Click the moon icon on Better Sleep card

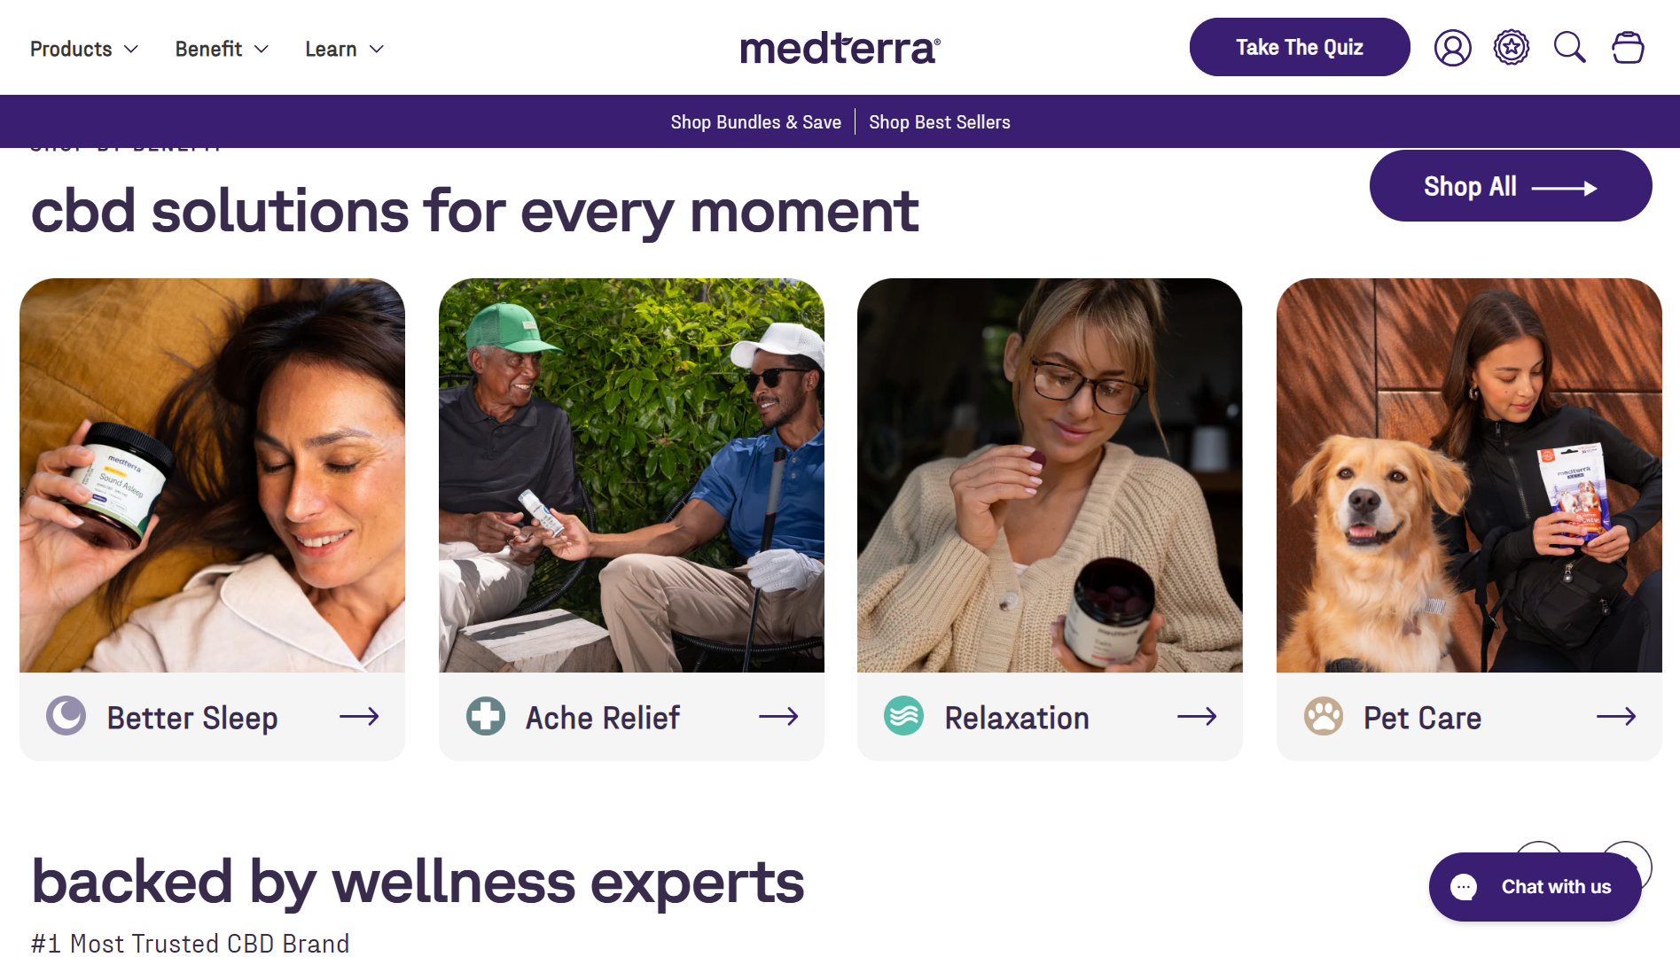point(66,716)
